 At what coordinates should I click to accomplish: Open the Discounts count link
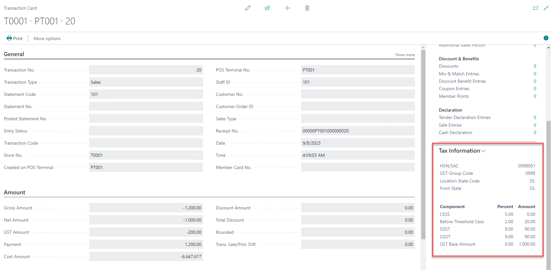[x=535, y=66]
